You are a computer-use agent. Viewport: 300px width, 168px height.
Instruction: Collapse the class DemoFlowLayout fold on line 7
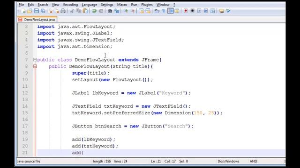point(35,60)
